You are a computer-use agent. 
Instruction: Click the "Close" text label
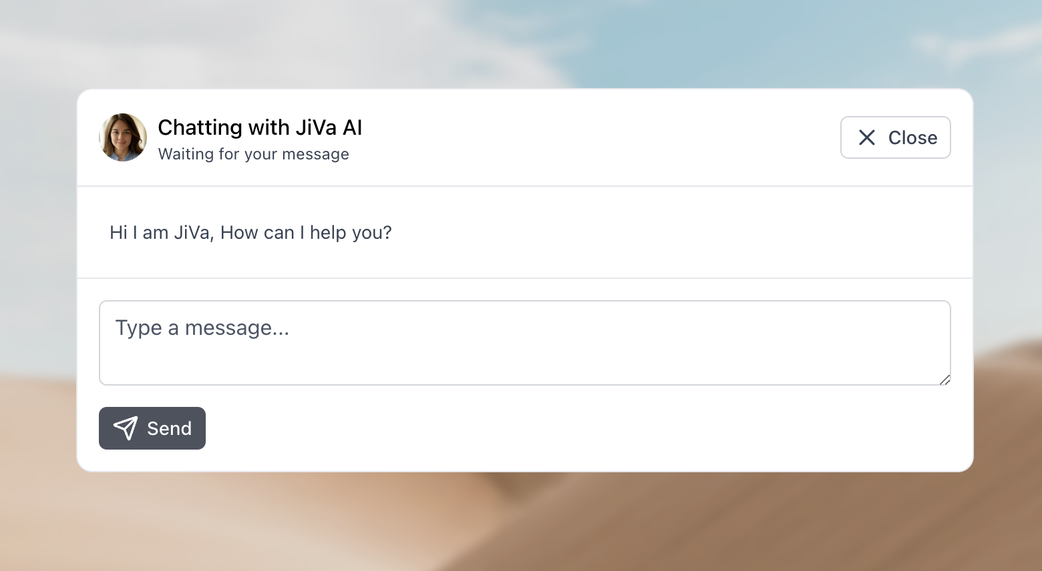[x=912, y=137]
